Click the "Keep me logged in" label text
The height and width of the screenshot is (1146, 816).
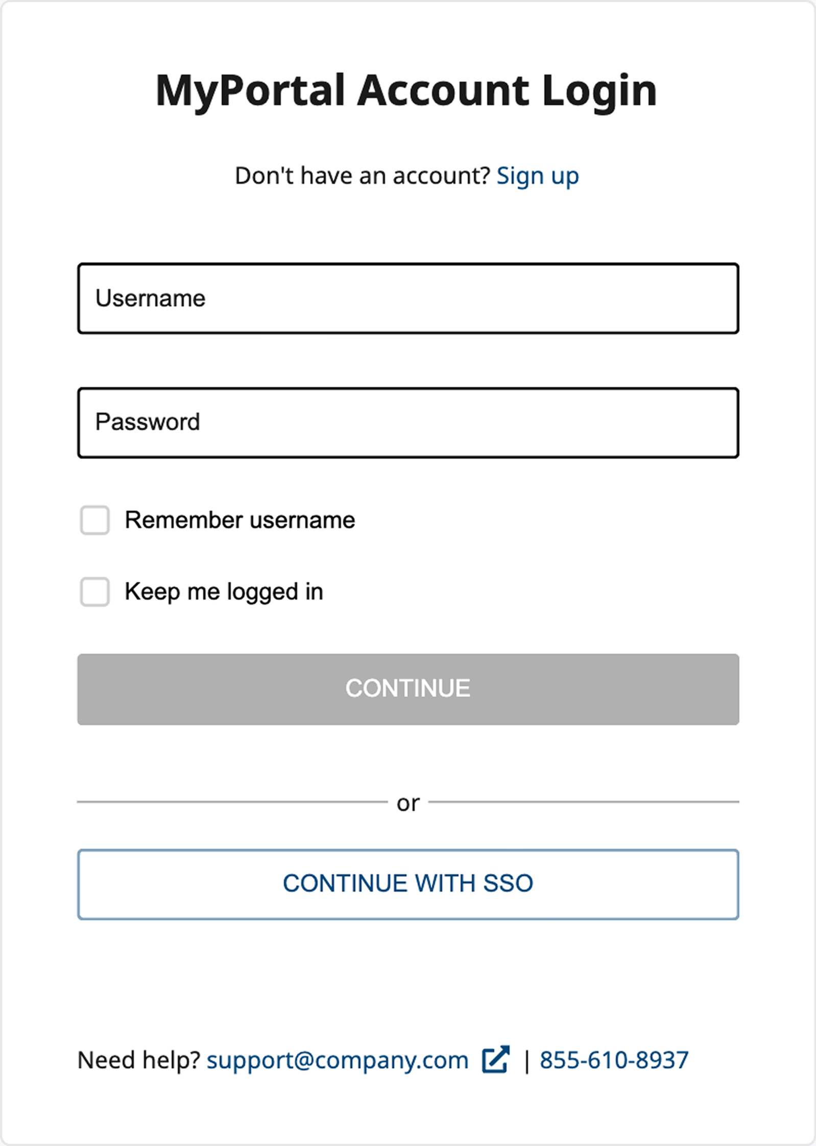[224, 592]
